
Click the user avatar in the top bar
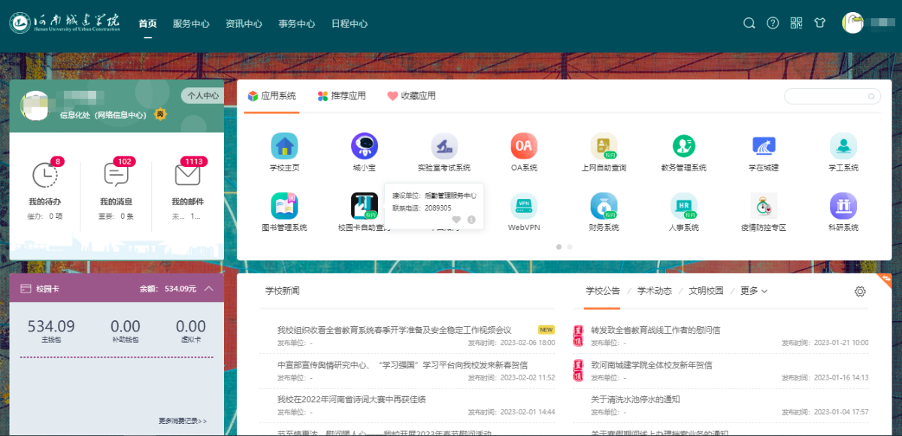[x=852, y=23]
